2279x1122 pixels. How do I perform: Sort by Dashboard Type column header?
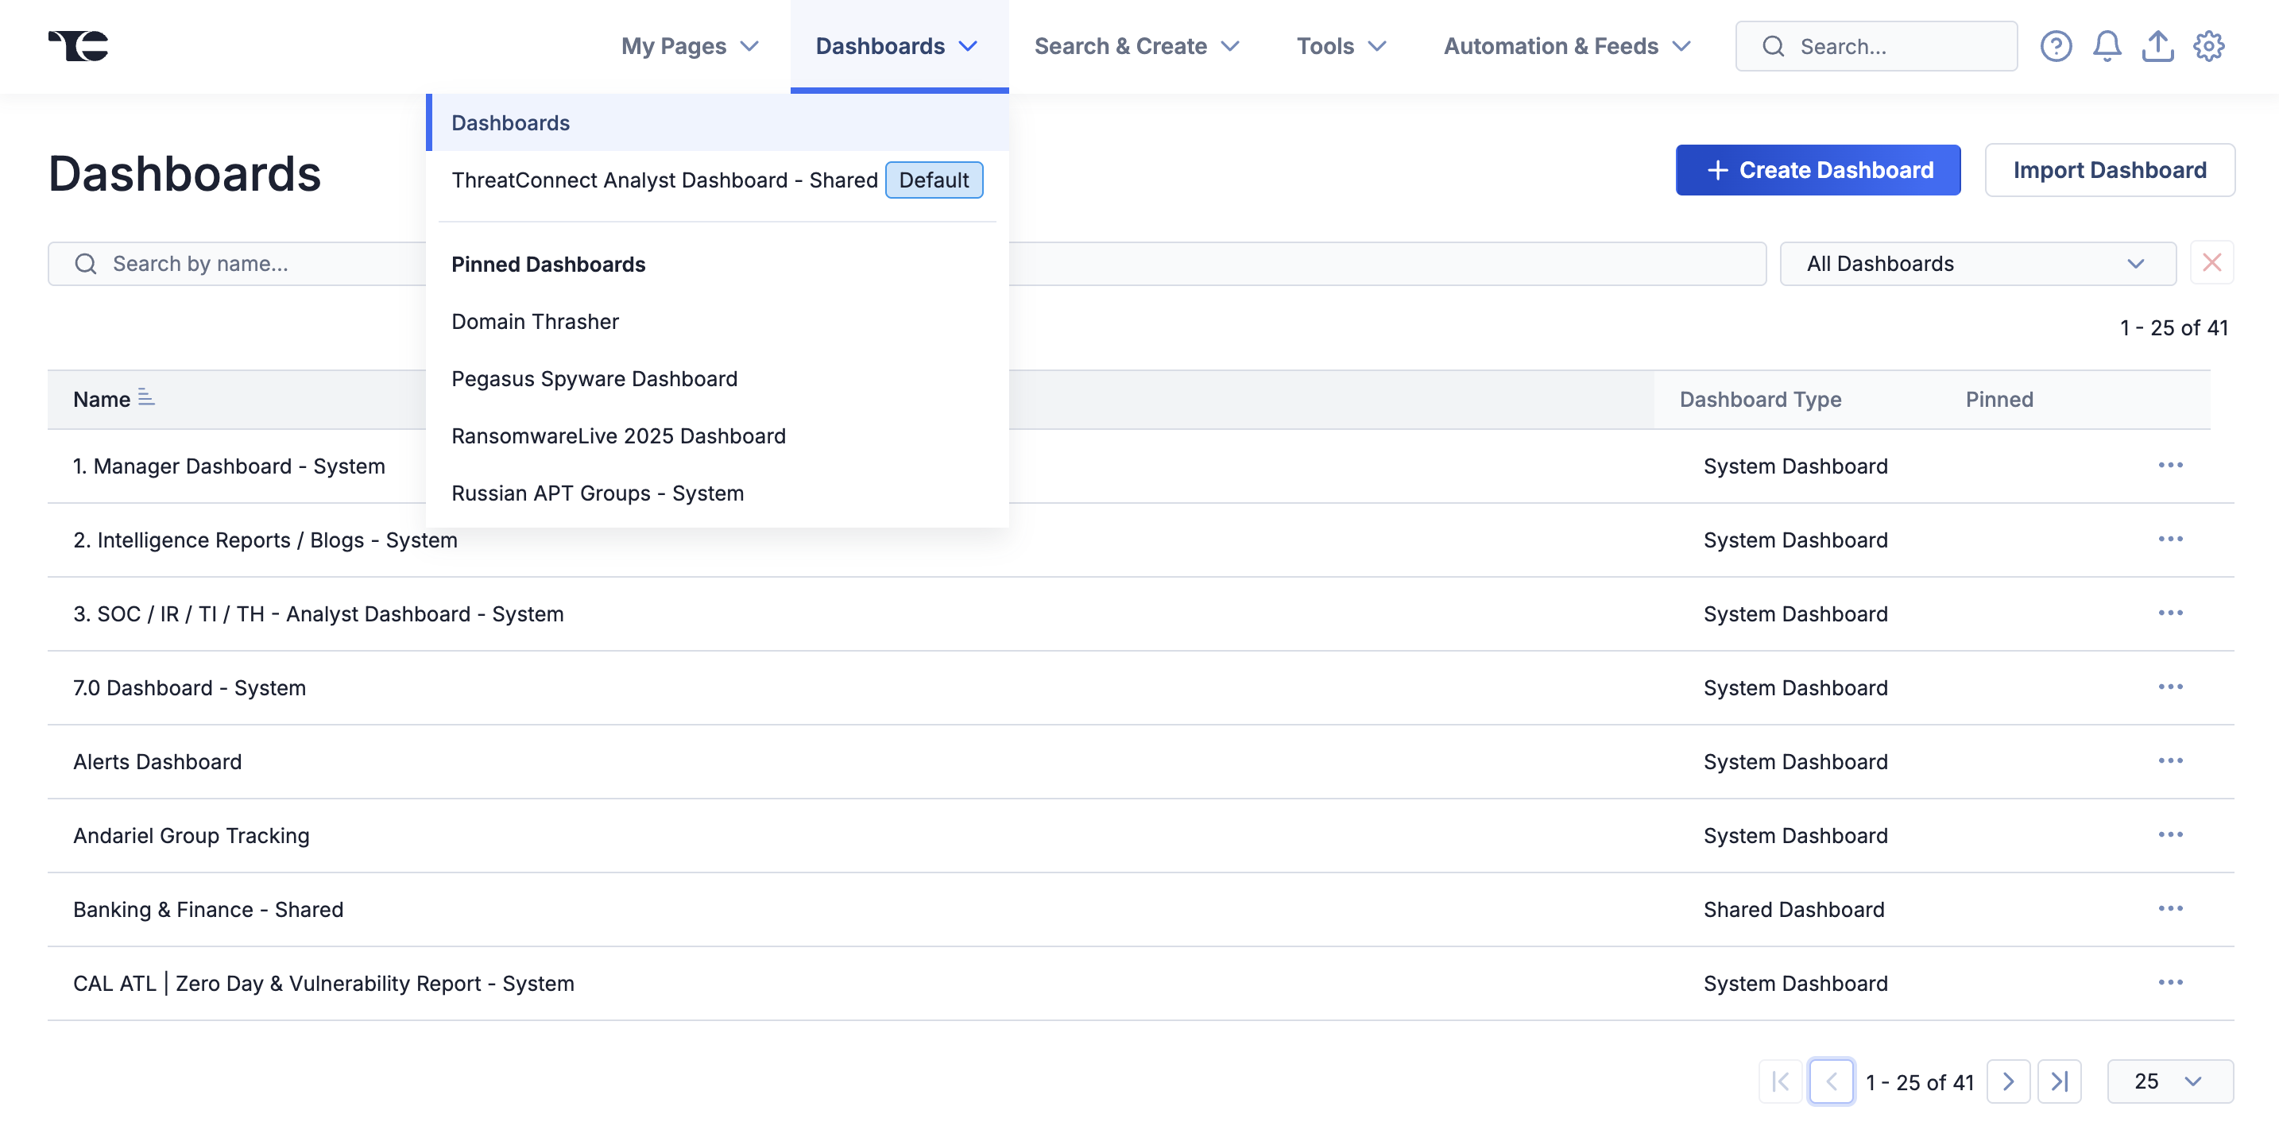[x=1761, y=399]
